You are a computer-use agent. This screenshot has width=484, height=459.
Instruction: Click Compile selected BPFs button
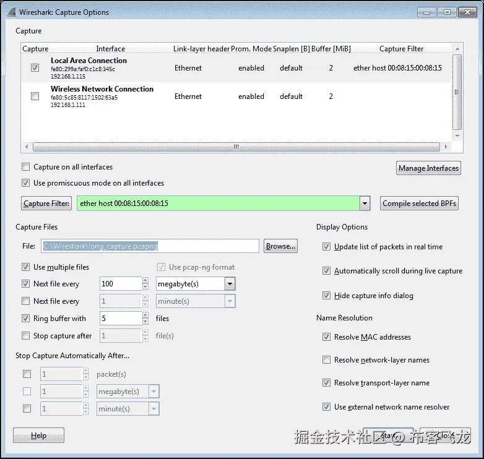[419, 204]
